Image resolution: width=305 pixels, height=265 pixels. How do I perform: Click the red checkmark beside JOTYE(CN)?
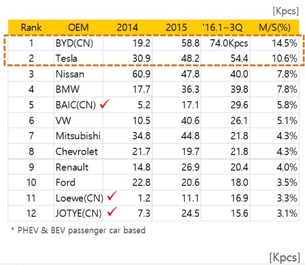click(x=112, y=212)
